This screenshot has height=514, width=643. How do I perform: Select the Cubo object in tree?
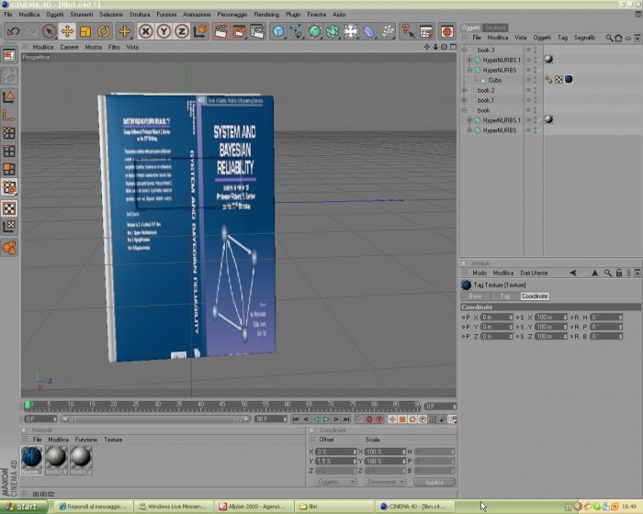(494, 81)
